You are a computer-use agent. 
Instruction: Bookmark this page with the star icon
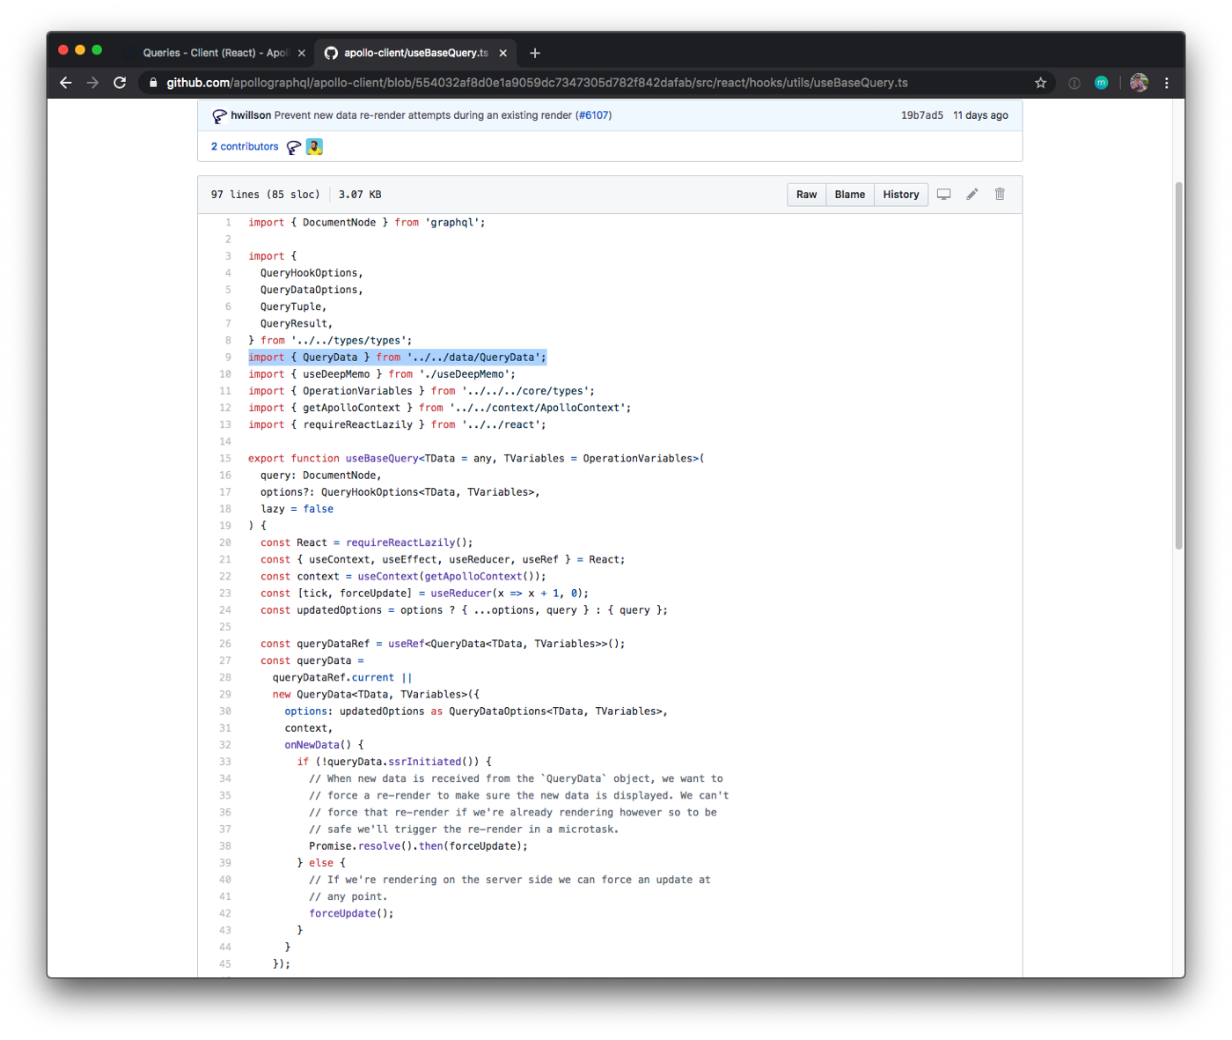tap(1041, 83)
